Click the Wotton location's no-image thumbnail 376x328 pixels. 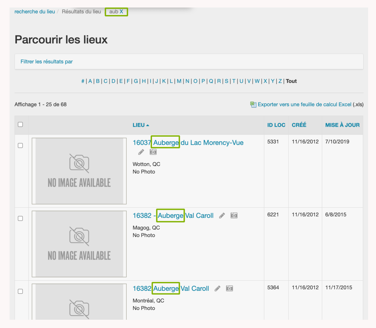pyautogui.click(x=79, y=171)
